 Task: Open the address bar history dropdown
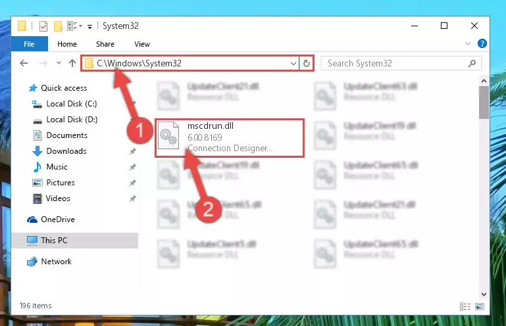tap(293, 64)
